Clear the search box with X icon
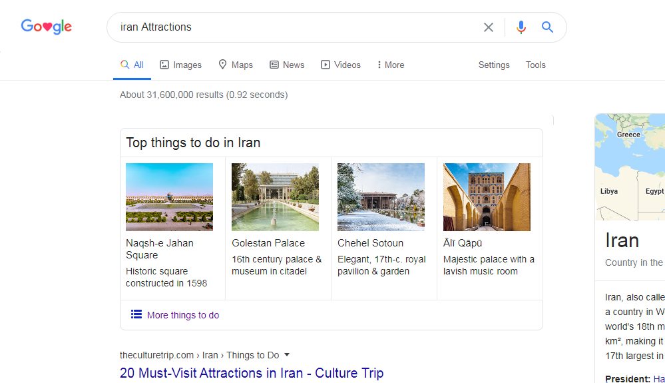This screenshot has height=383, width=665. pos(489,27)
